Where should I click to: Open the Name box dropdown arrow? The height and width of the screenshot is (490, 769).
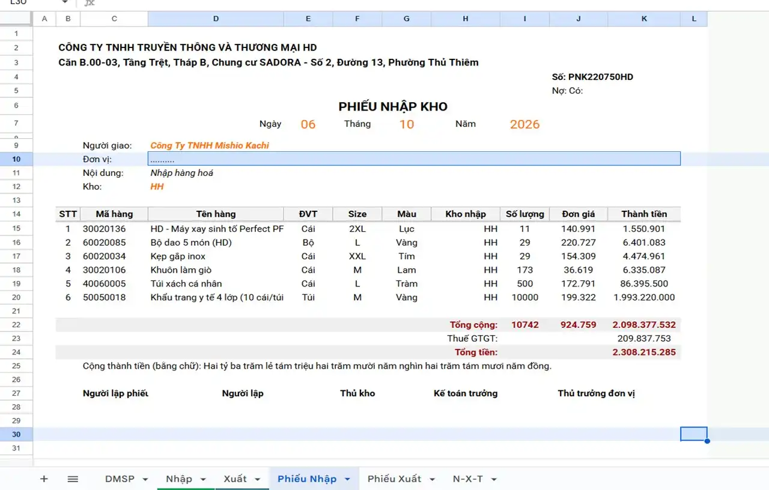(64, 2)
